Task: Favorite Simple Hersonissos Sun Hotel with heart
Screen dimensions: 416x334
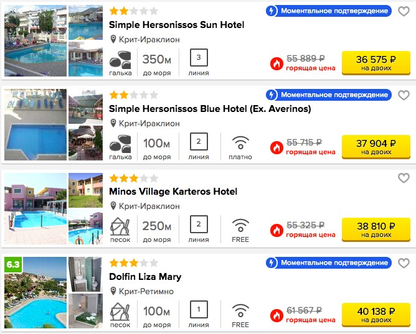Action: click(404, 11)
